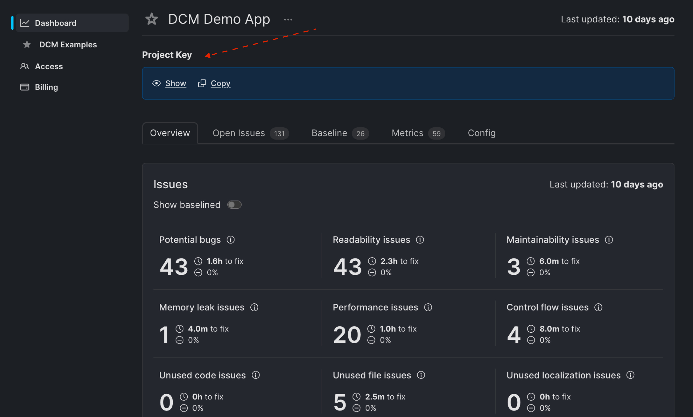
Task: Toggle the Show baselined switch
Action: (x=234, y=204)
